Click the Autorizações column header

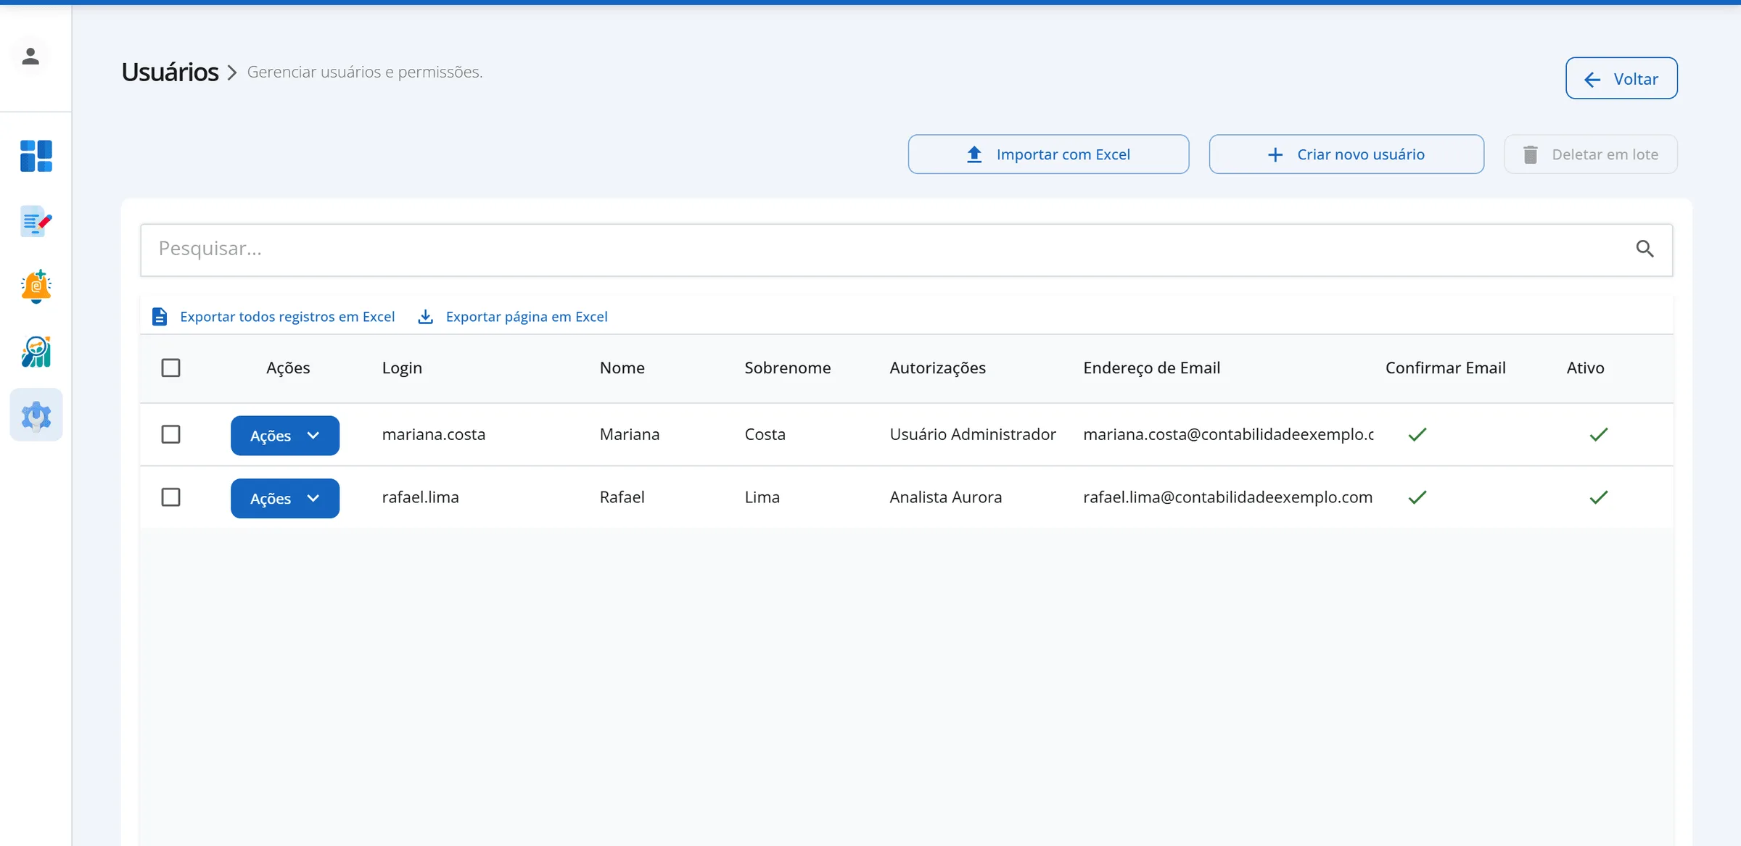(938, 368)
